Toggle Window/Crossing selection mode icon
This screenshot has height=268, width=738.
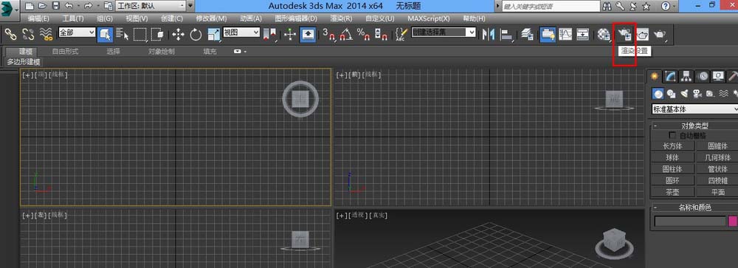point(158,34)
